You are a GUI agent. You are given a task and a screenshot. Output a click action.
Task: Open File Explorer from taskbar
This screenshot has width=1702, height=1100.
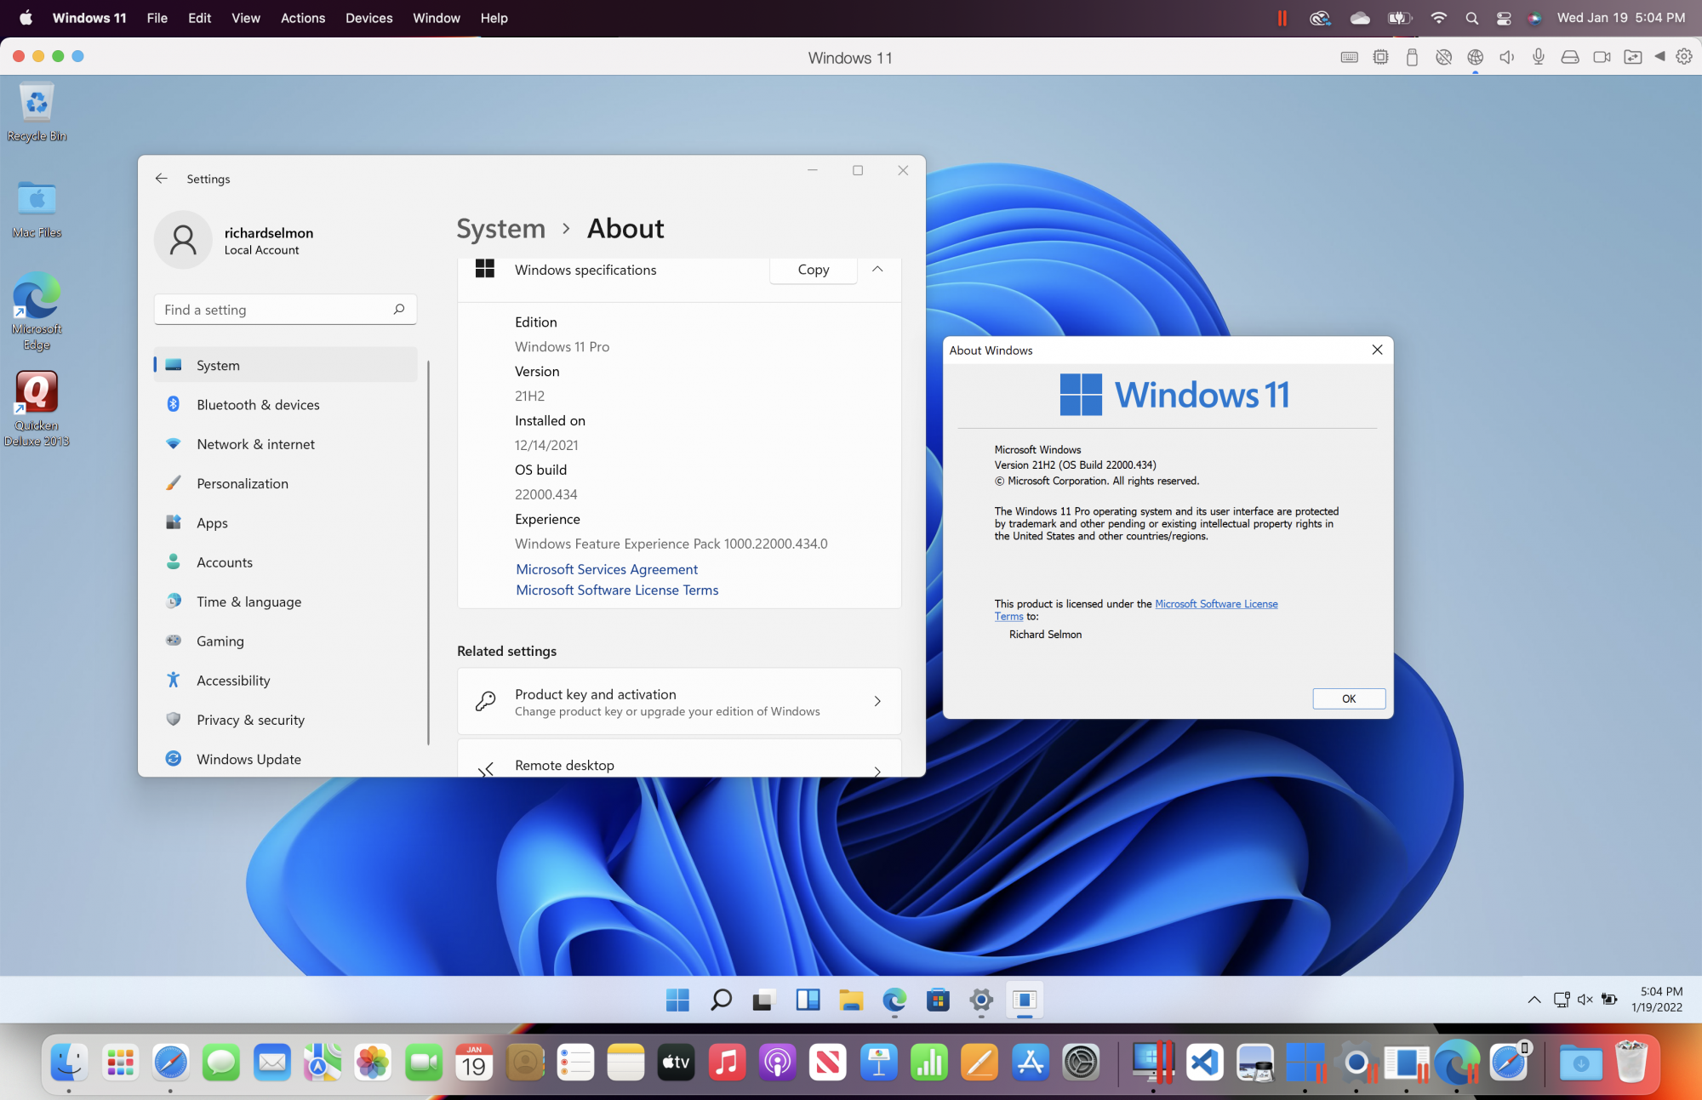point(850,1000)
